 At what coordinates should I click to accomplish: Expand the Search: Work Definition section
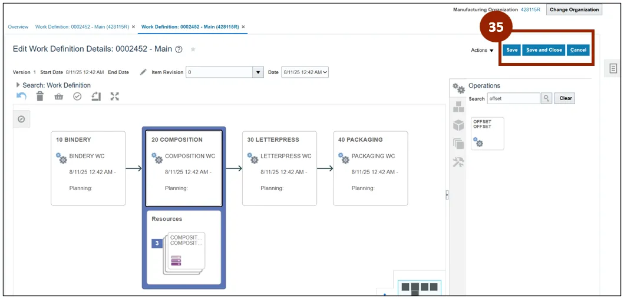pos(18,85)
